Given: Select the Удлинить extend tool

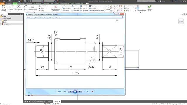Looking at the screenshot, I should point(75,8).
